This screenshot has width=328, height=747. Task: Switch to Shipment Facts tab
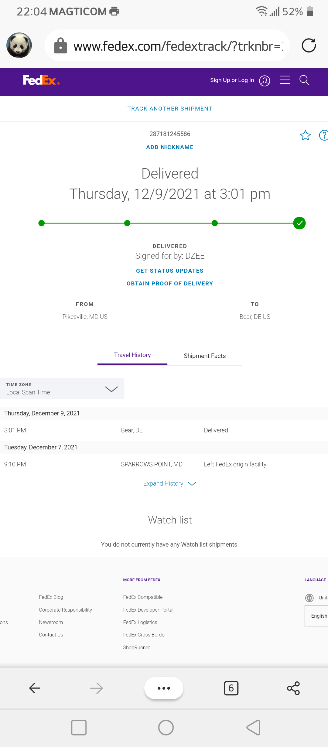pos(205,356)
